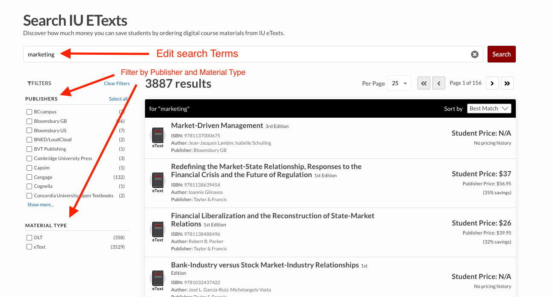Click the Clear Filters link

(x=117, y=83)
